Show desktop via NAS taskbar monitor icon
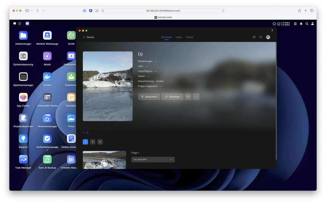This screenshot has height=203, width=326. click(15, 23)
